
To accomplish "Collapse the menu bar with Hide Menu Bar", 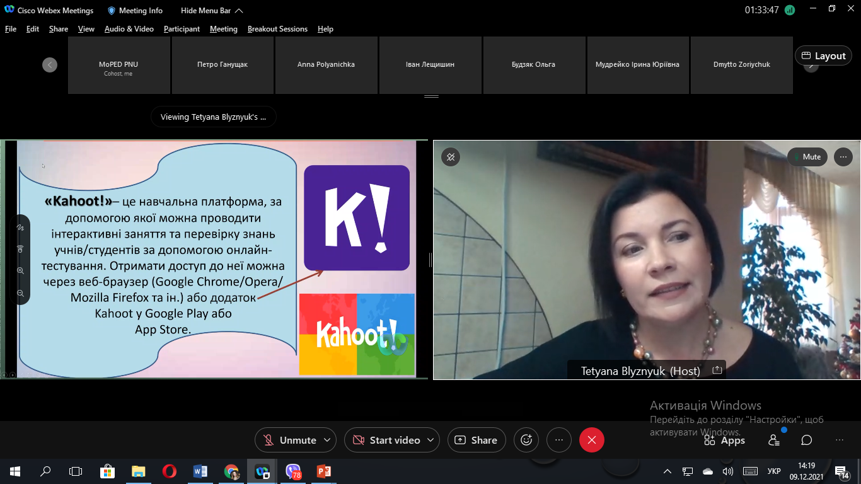I will coord(211,11).
